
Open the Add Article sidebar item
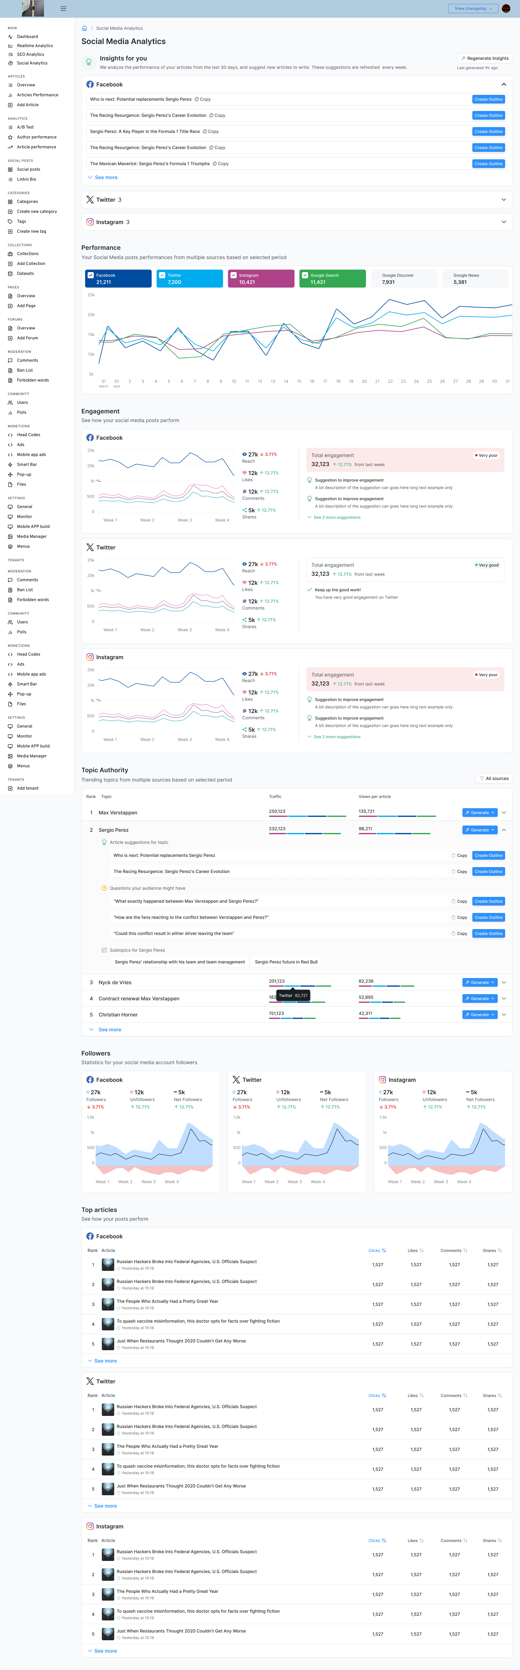[x=27, y=104]
